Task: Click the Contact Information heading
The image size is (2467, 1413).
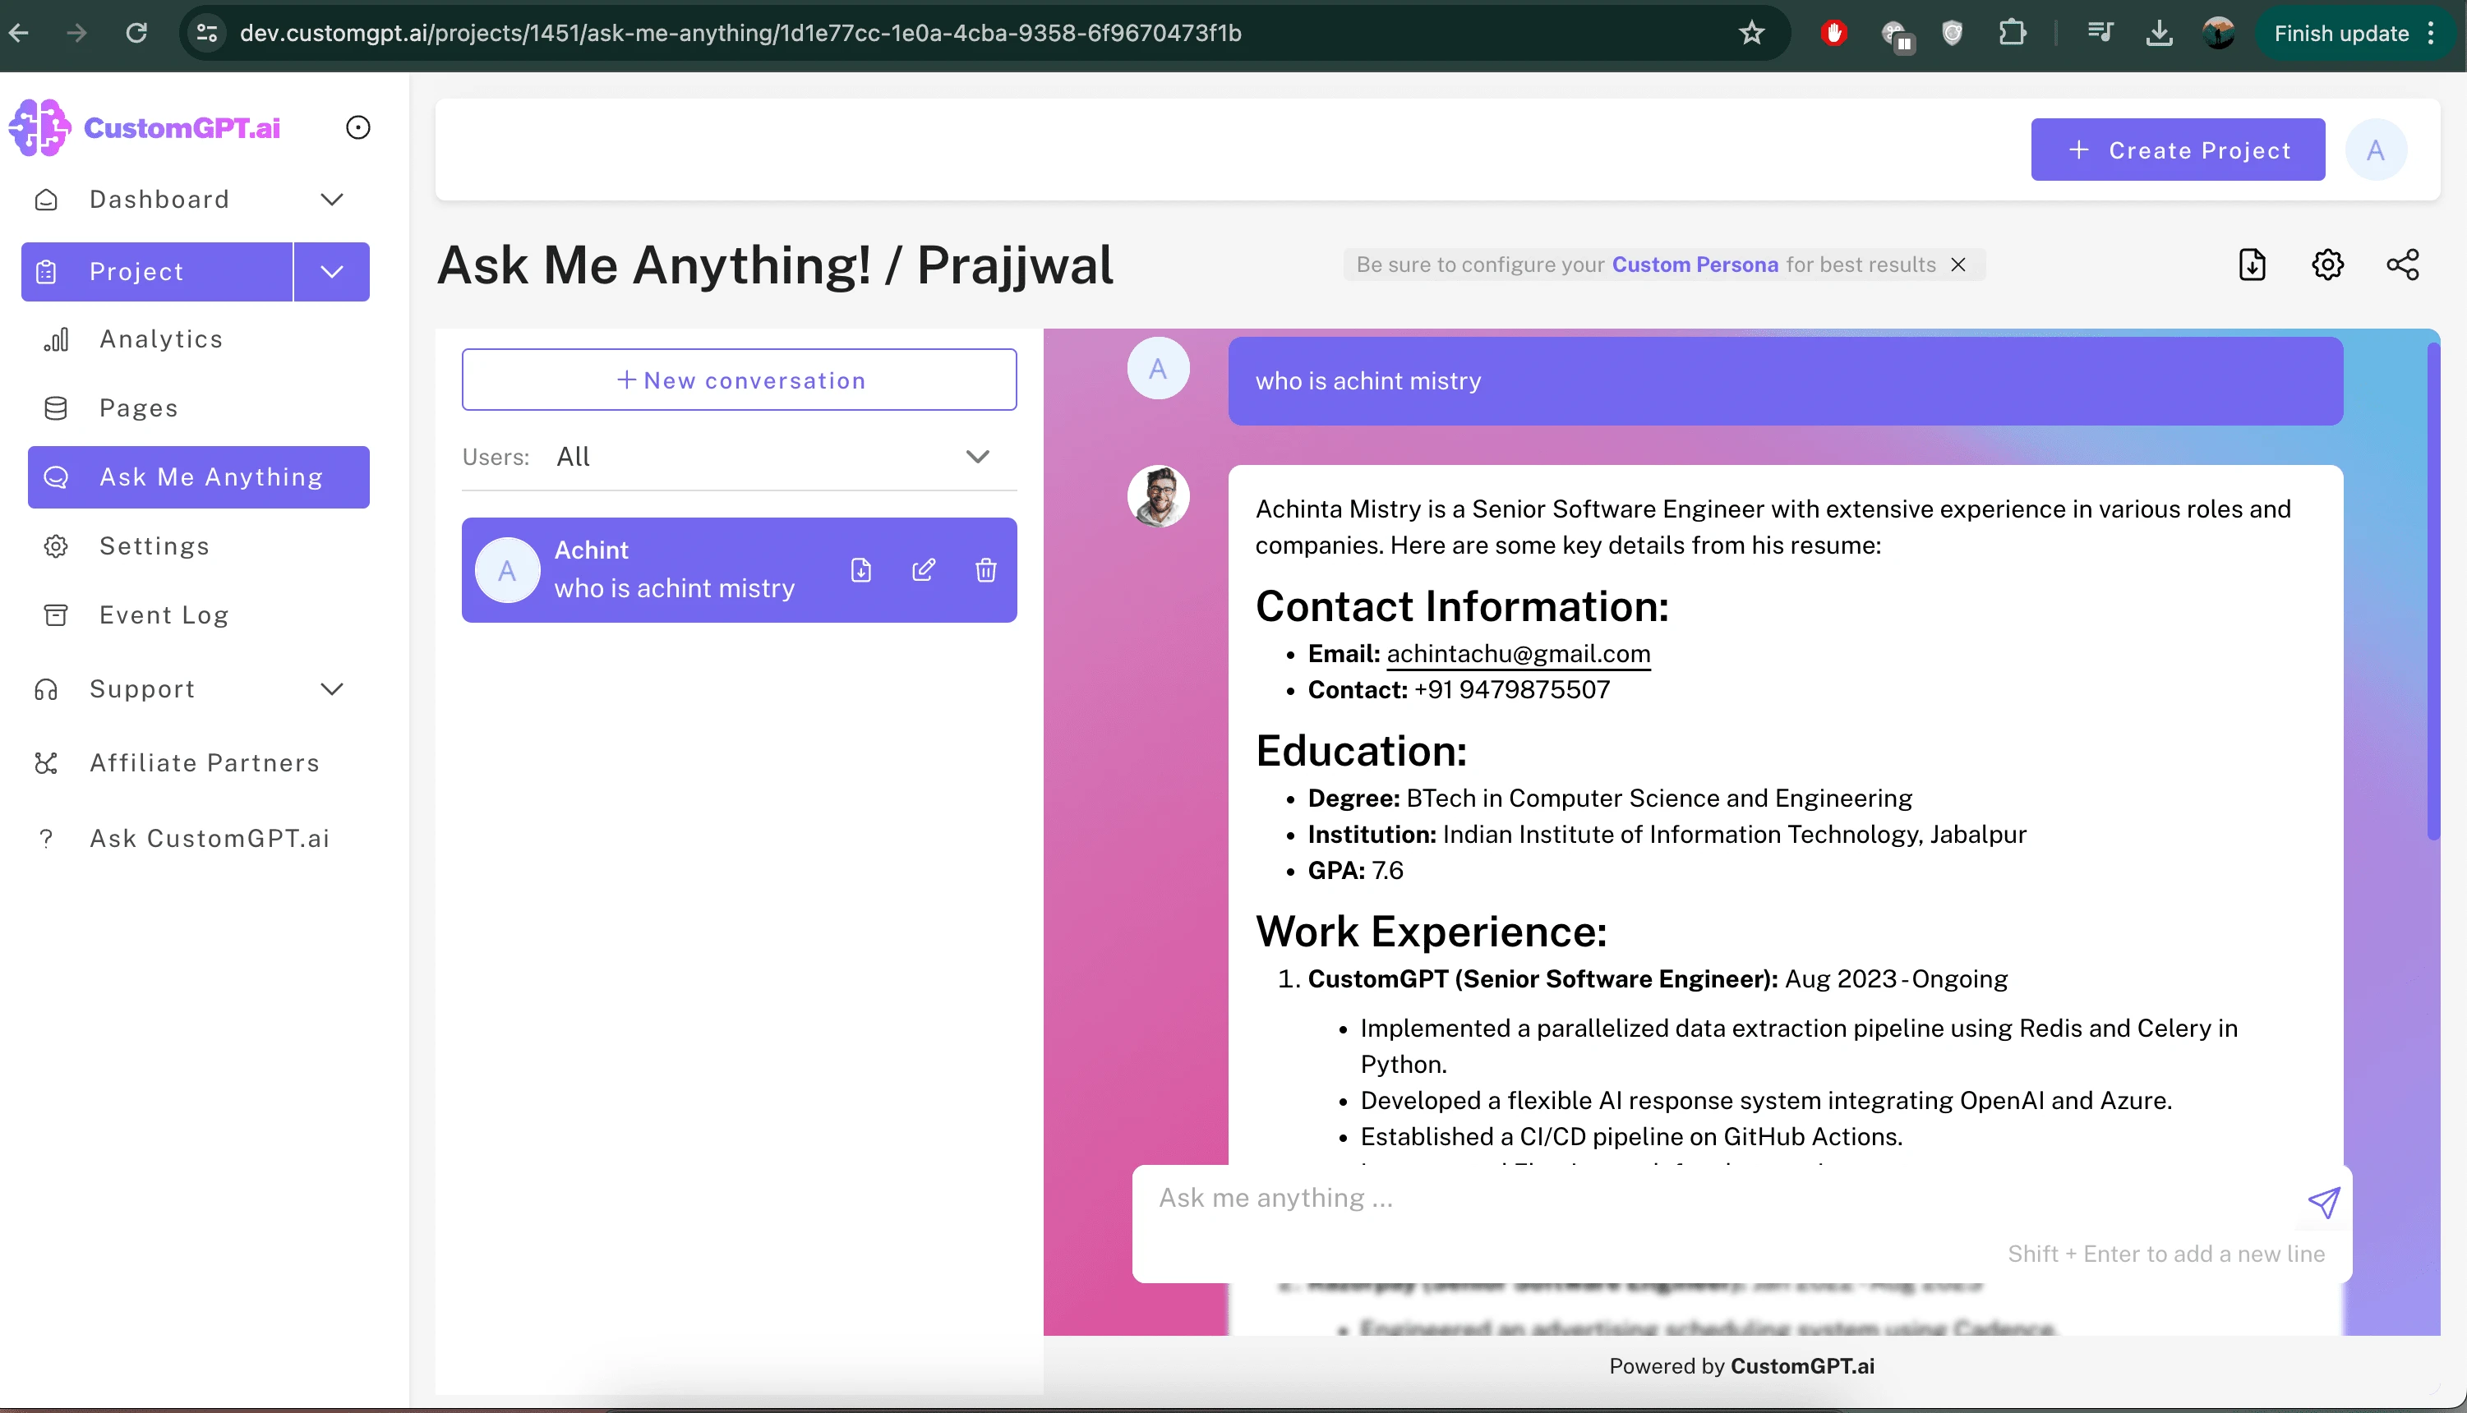Action: [1462, 608]
